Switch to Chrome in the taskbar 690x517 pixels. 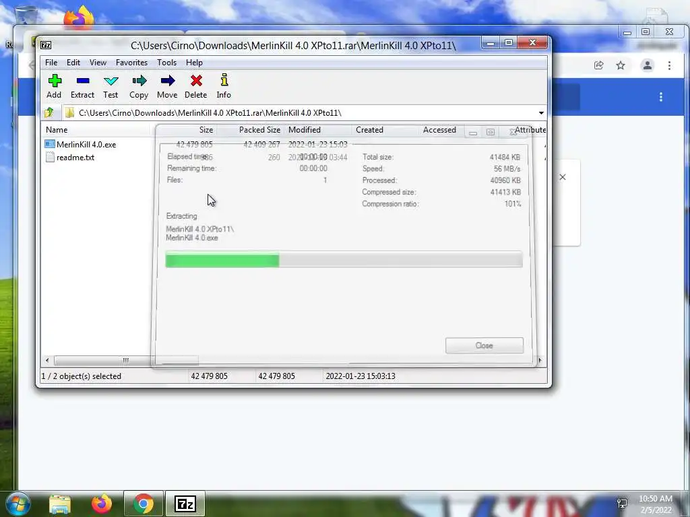[x=144, y=504]
